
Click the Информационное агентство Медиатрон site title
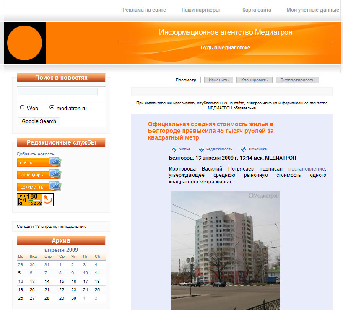click(226, 32)
